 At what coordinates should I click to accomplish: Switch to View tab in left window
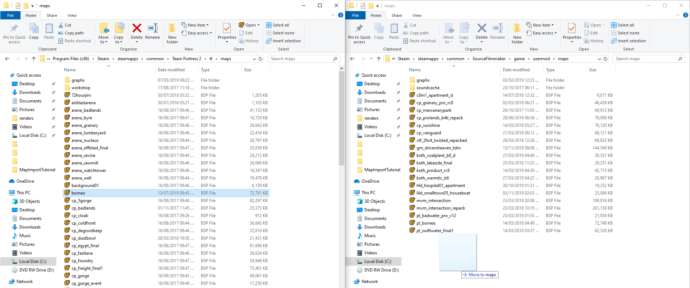coord(72,15)
